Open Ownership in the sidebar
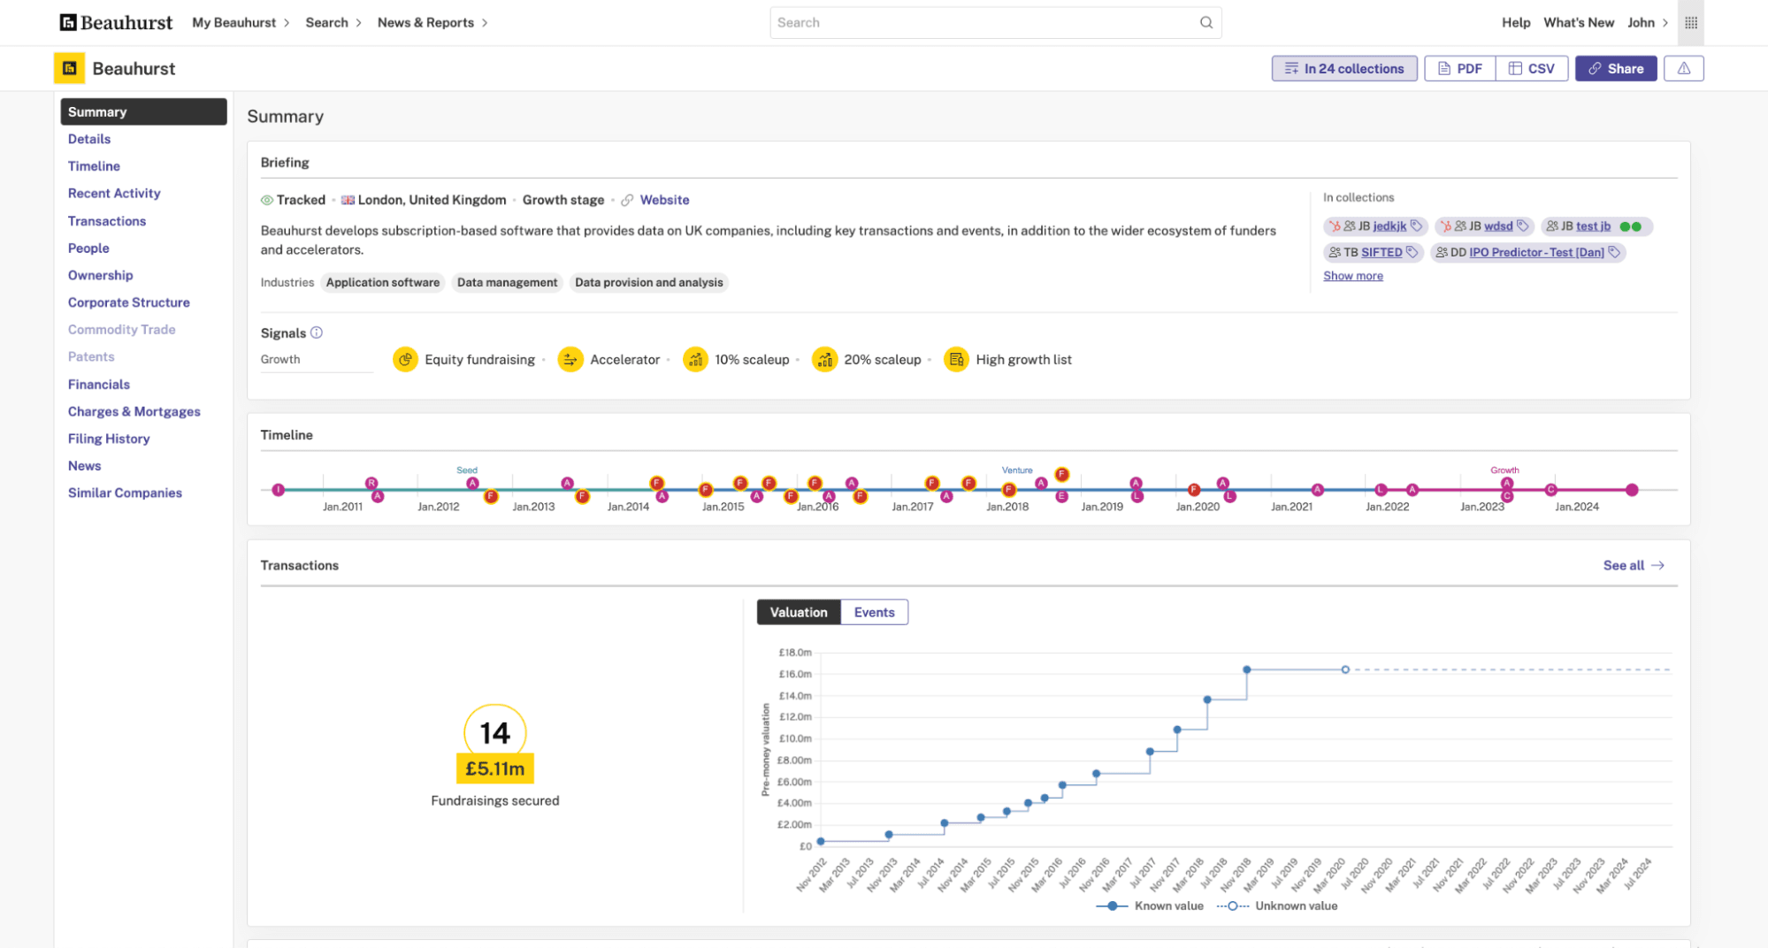This screenshot has width=1768, height=948. (x=101, y=275)
